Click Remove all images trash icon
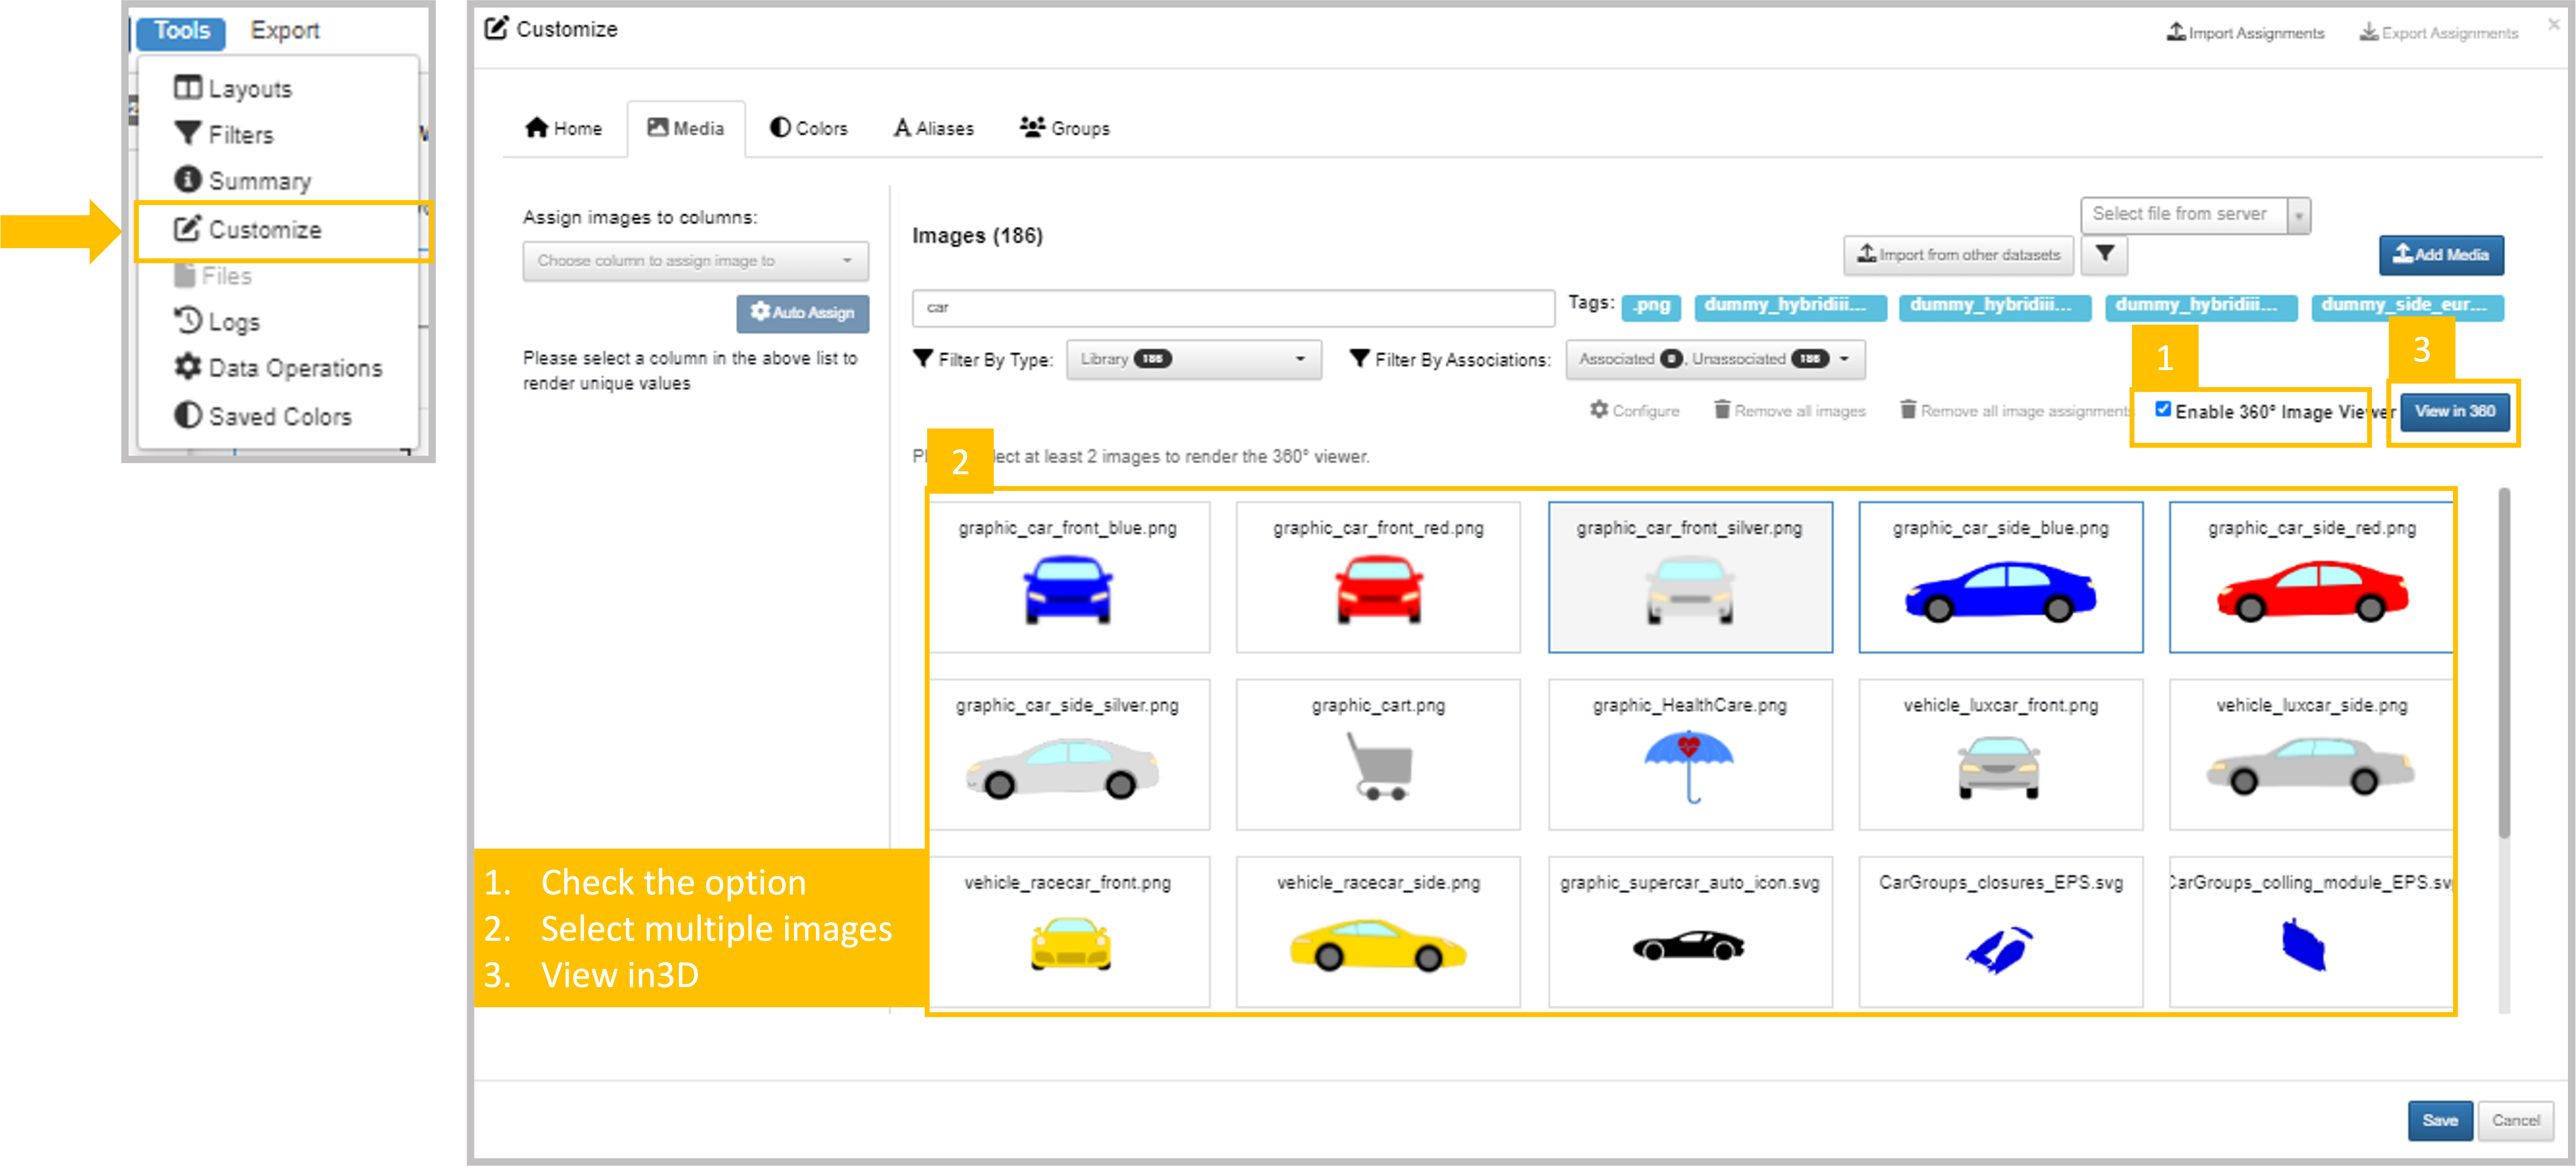Screen dimensions: 2576x1167 click(x=1722, y=410)
